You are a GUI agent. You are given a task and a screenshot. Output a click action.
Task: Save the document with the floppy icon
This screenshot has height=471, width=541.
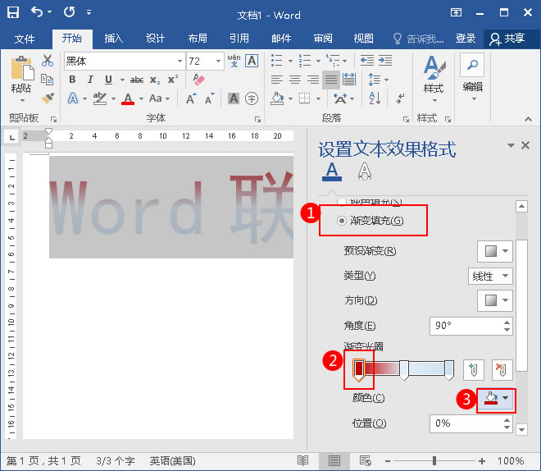tap(13, 12)
